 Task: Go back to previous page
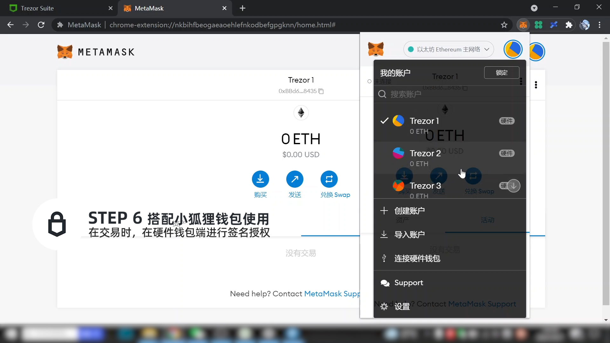10,25
